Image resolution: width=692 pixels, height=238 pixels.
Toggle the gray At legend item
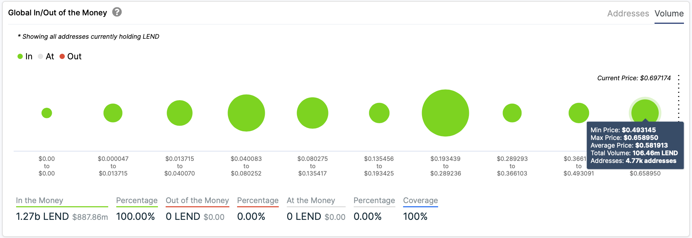46,57
